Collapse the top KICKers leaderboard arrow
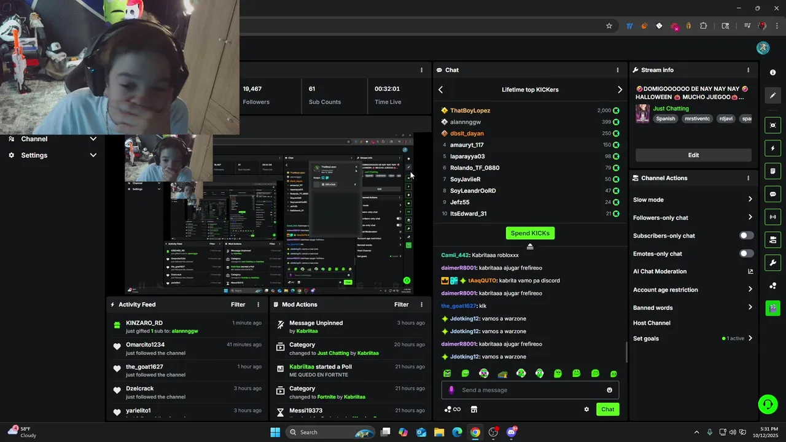Screen dimensions: 786x442 click(530, 247)
